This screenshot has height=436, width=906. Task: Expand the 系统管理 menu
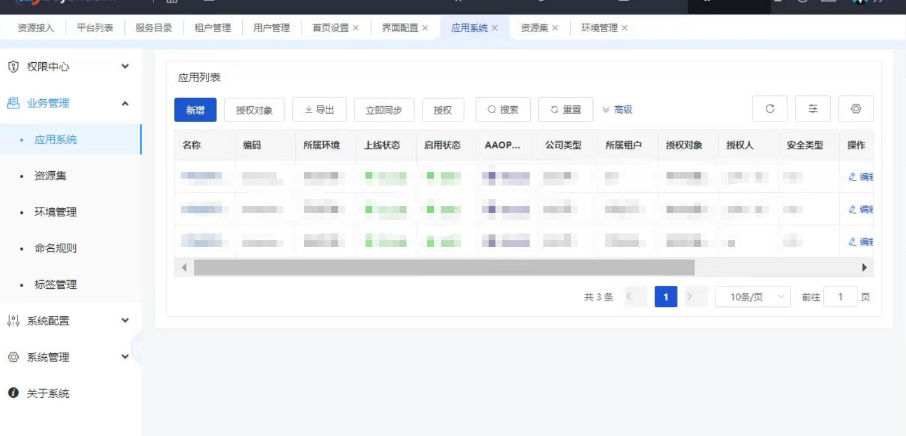coord(125,357)
